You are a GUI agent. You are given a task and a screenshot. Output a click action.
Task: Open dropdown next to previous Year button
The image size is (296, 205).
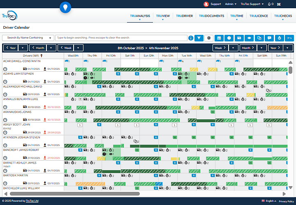click(23, 48)
